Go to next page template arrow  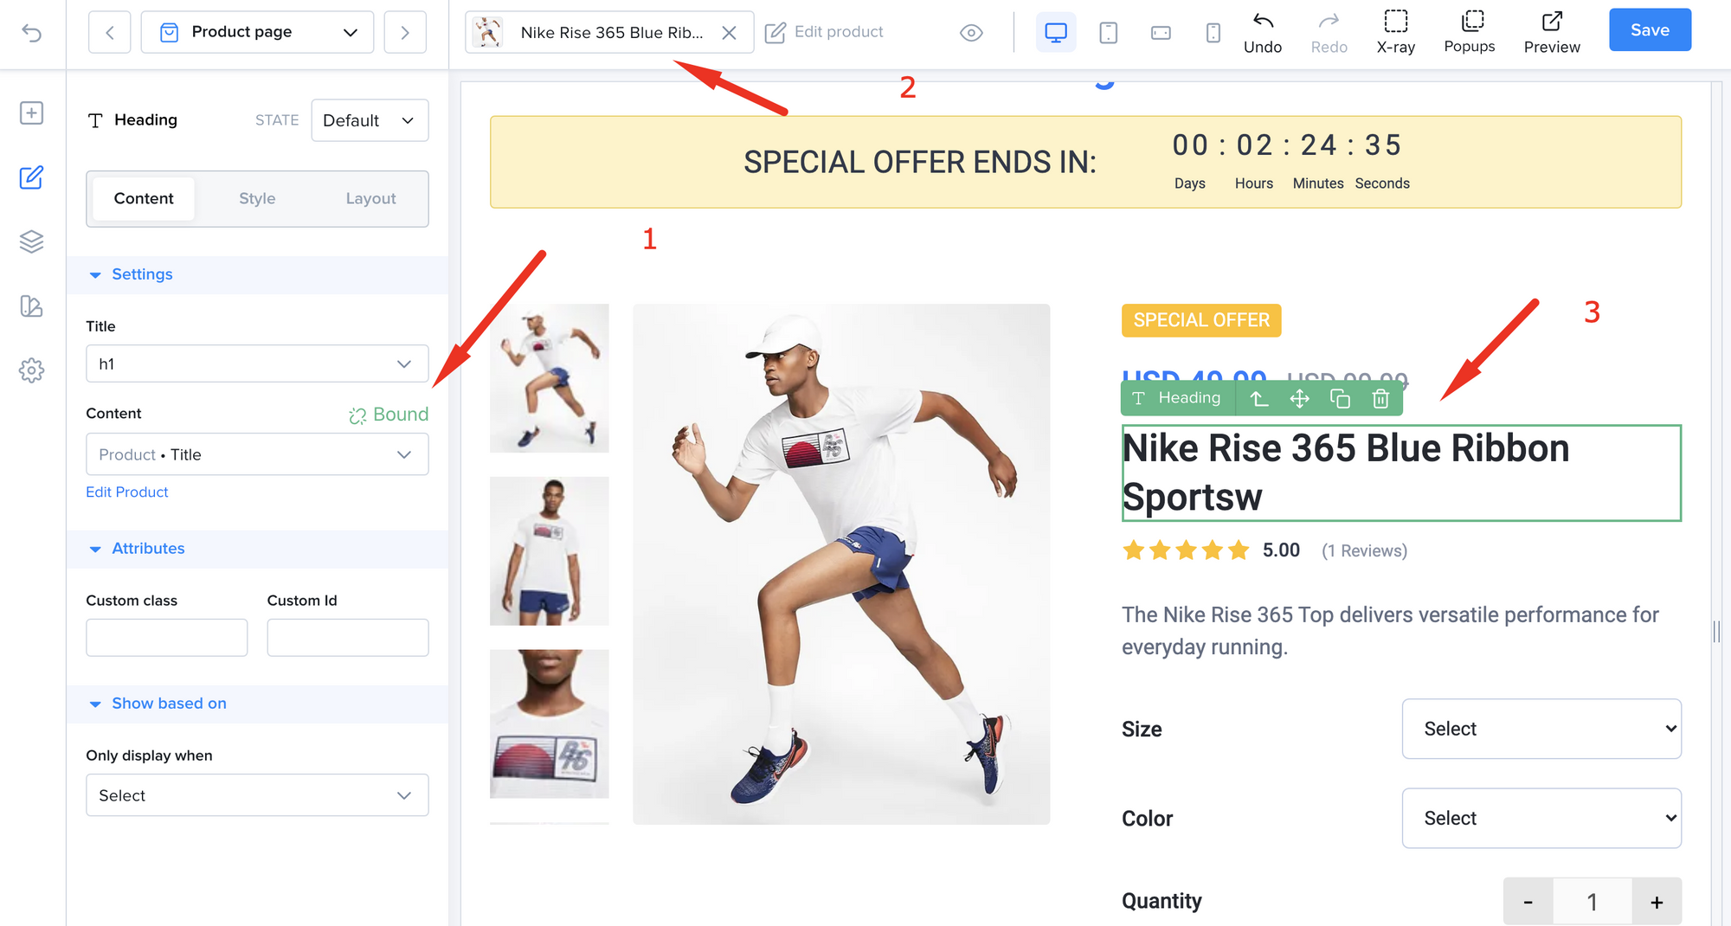point(405,33)
